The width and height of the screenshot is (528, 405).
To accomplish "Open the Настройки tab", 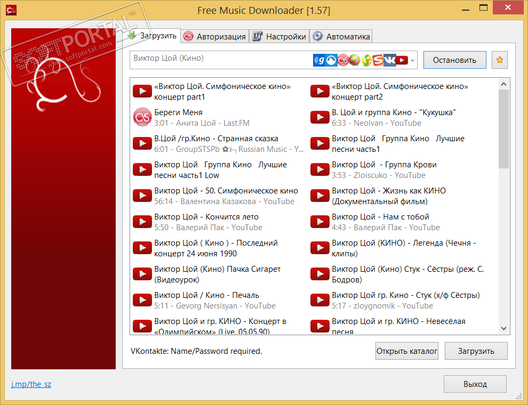I will (x=279, y=36).
